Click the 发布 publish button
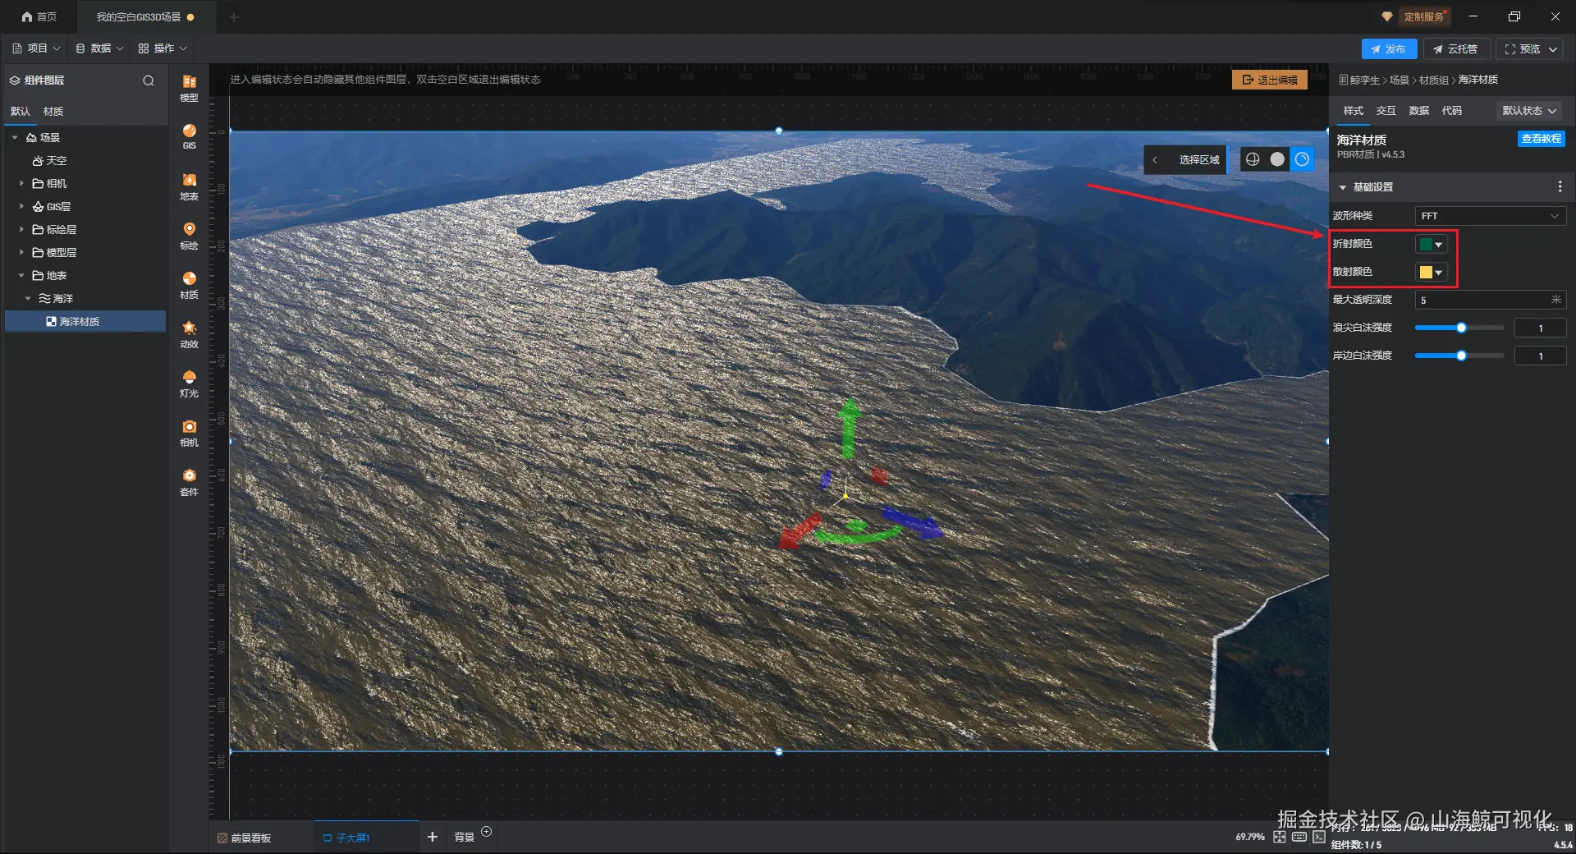This screenshot has width=1576, height=854. pyautogui.click(x=1389, y=49)
